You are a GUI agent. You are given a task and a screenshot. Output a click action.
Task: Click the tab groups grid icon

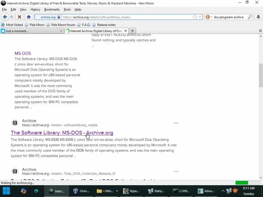point(260,31)
